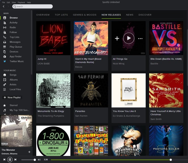This screenshot has height=163, width=188.
Task: Click the Devices icon
Action: pos(5,52)
